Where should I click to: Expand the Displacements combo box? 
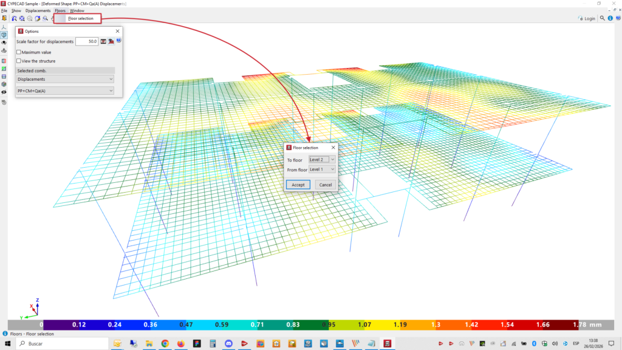pos(65,79)
